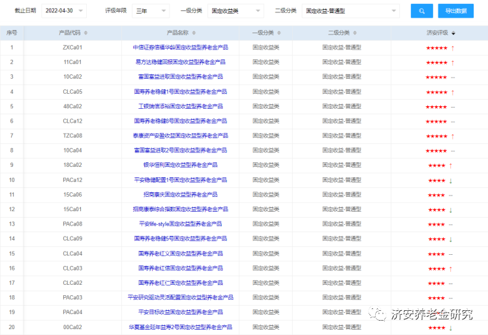Screen dimensions: 488x335
Task: Click red up arrow in CLCa03 row
Action: (x=451, y=269)
